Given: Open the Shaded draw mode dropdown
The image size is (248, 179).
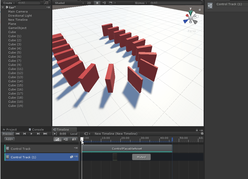Looking at the screenshot, I should [x=69, y=3].
